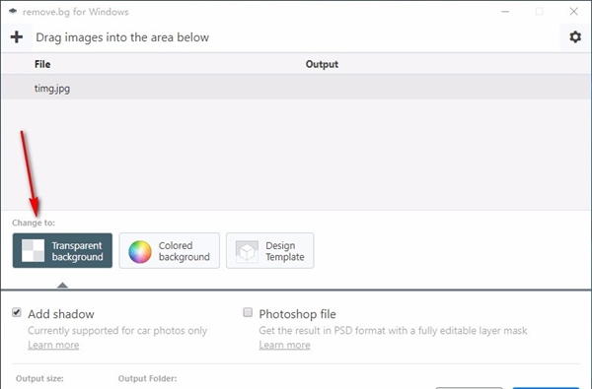The height and width of the screenshot is (389, 592).
Task: Select Transparent background option
Action: tap(62, 251)
